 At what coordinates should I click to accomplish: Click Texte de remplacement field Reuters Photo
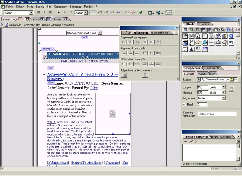(217, 114)
